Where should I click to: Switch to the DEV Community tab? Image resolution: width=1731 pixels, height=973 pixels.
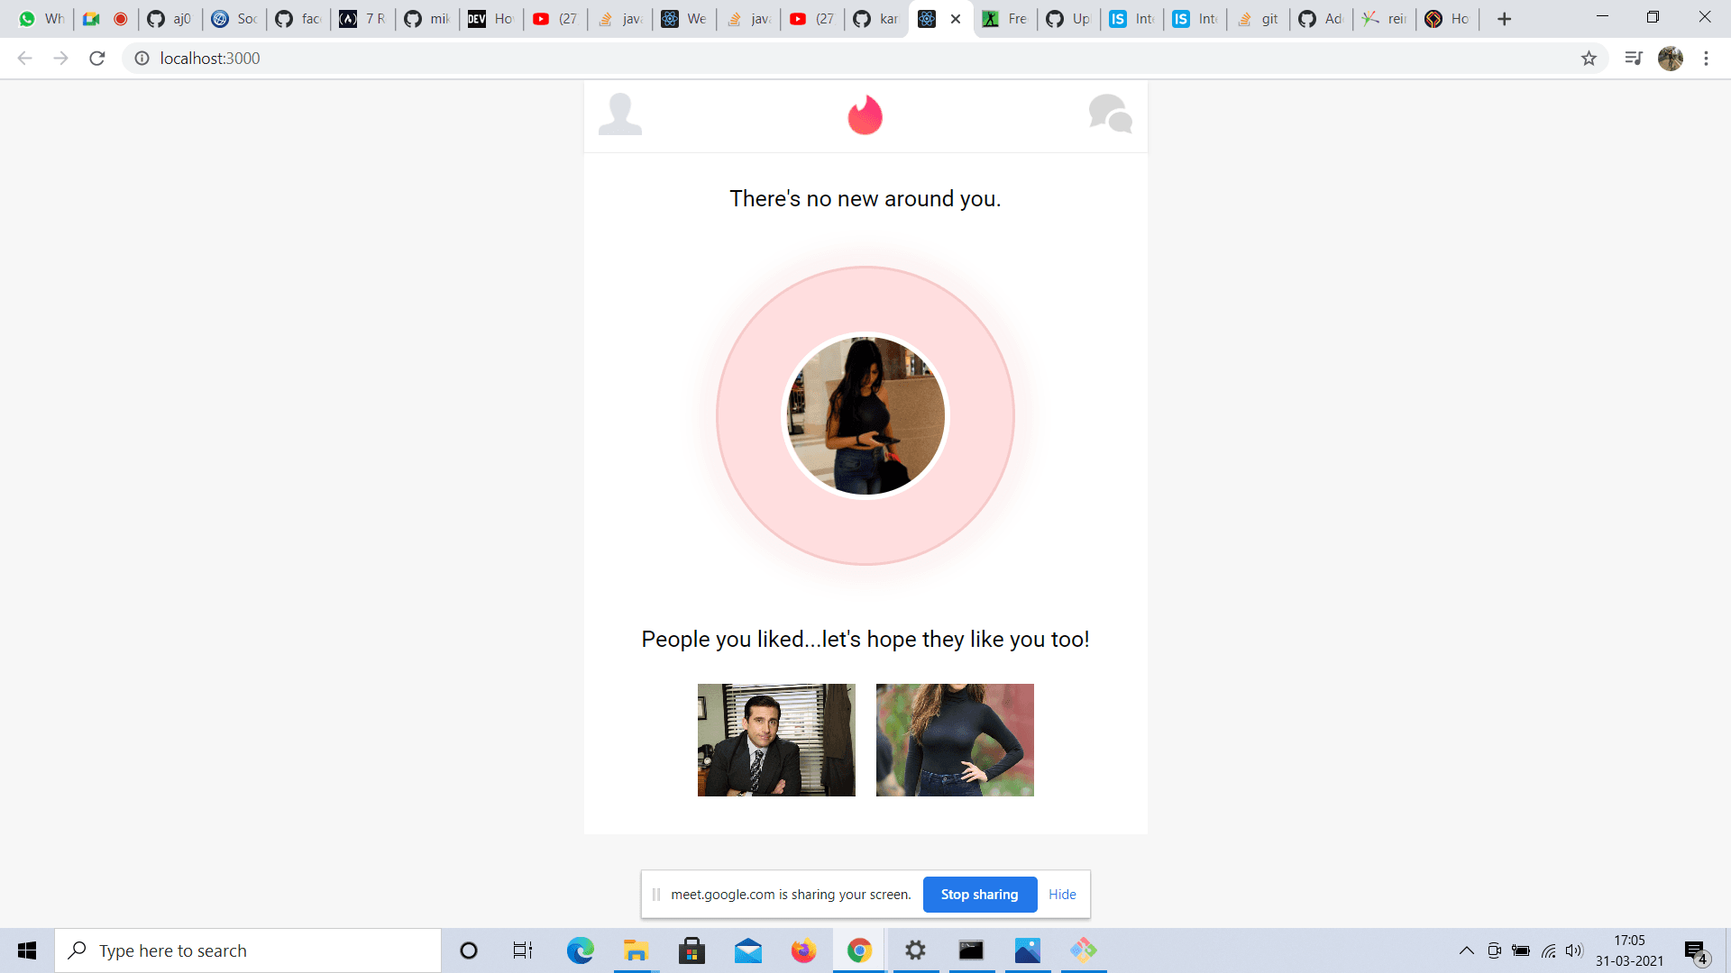pyautogui.click(x=490, y=19)
